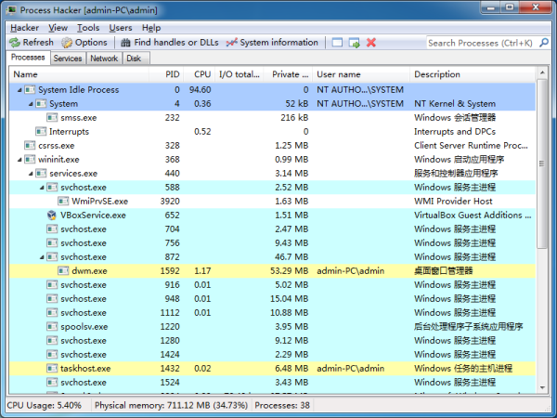Image resolution: width=557 pixels, height=418 pixels.
Task: Click the red X kill window icon
Action: pyautogui.click(x=371, y=43)
